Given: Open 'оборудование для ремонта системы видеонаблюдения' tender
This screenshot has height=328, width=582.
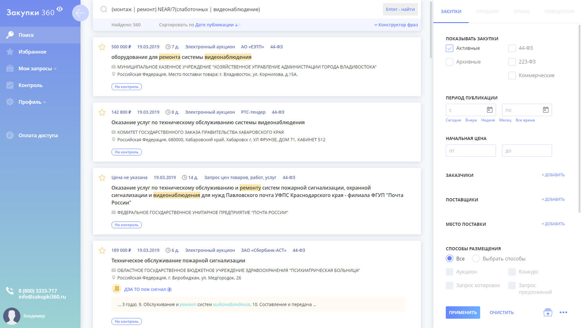Looking at the screenshot, I should pos(181,57).
